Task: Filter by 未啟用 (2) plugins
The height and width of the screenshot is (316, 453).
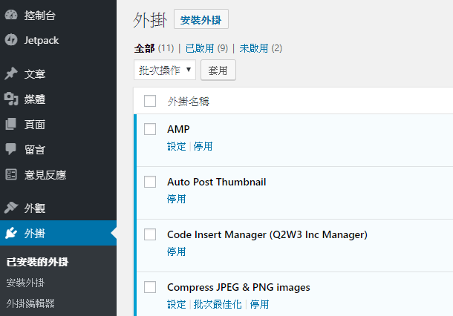Action: 261,48
